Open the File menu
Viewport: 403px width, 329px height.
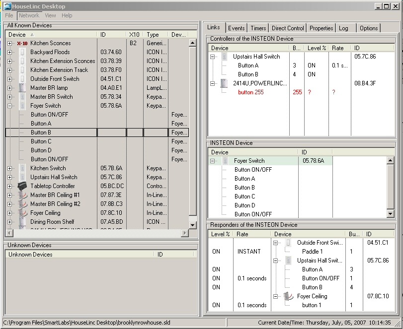(x=9, y=15)
